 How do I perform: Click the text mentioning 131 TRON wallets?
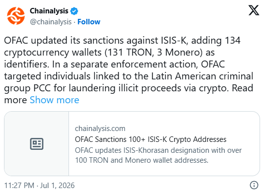point(109,53)
